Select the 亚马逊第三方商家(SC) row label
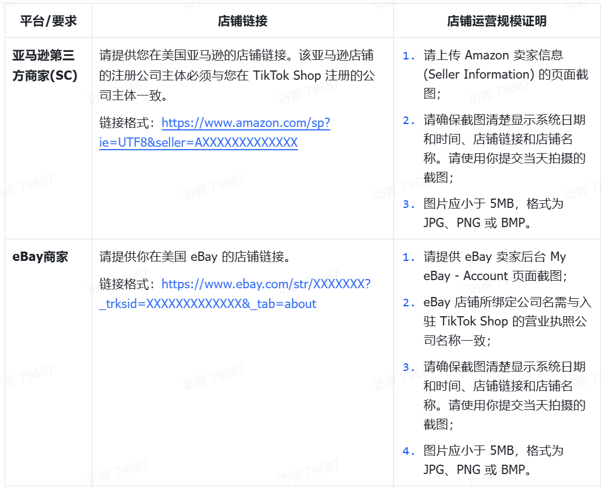Image resolution: width=602 pixels, height=488 pixels. (44, 65)
